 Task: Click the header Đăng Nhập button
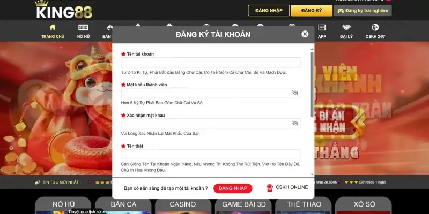click(x=269, y=11)
